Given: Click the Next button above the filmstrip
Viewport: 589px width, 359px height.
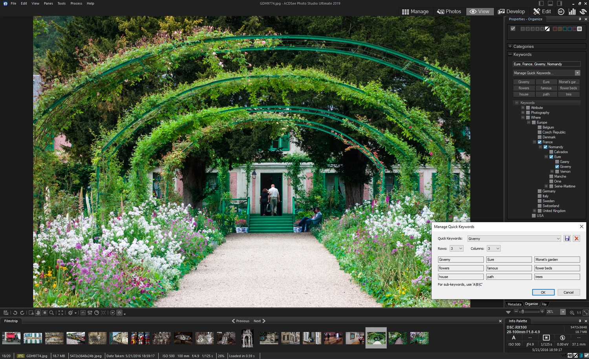Looking at the screenshot, I should coord(258,321).
